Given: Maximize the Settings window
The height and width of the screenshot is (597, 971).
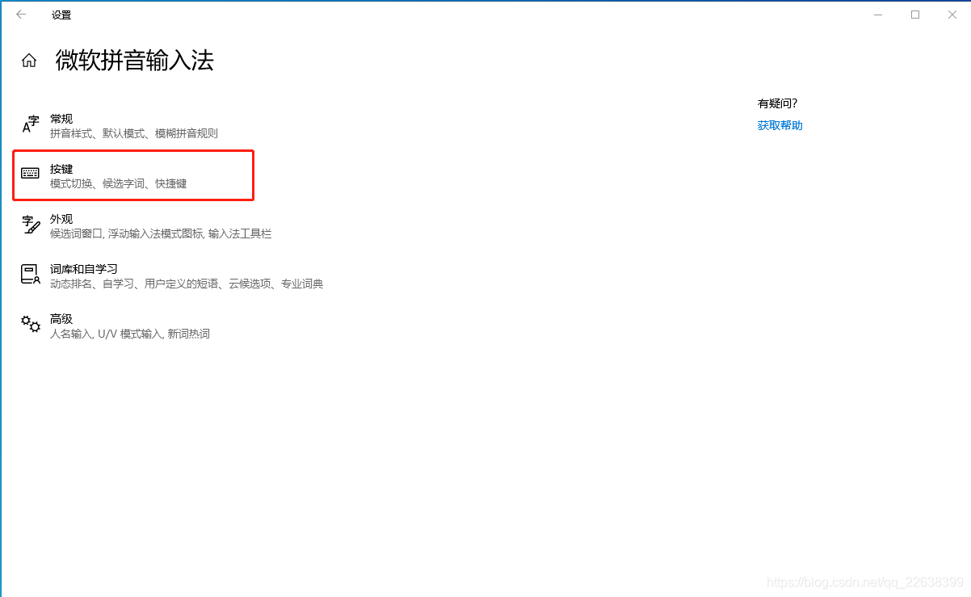Looking at the screenshot, I should [915, 15].
